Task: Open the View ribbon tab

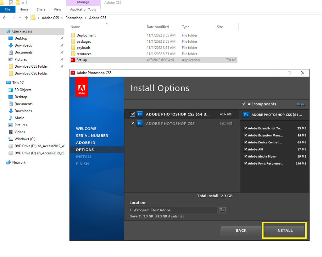Action: point(57,9)
